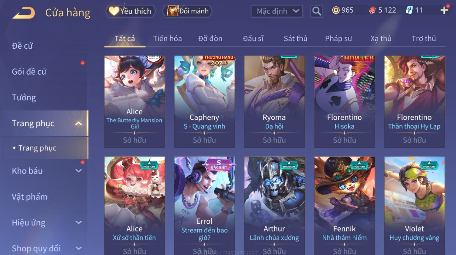Switch to the Pháp sư tab
This screenshot has height=255, width=456.
click(x=338, y=39)
